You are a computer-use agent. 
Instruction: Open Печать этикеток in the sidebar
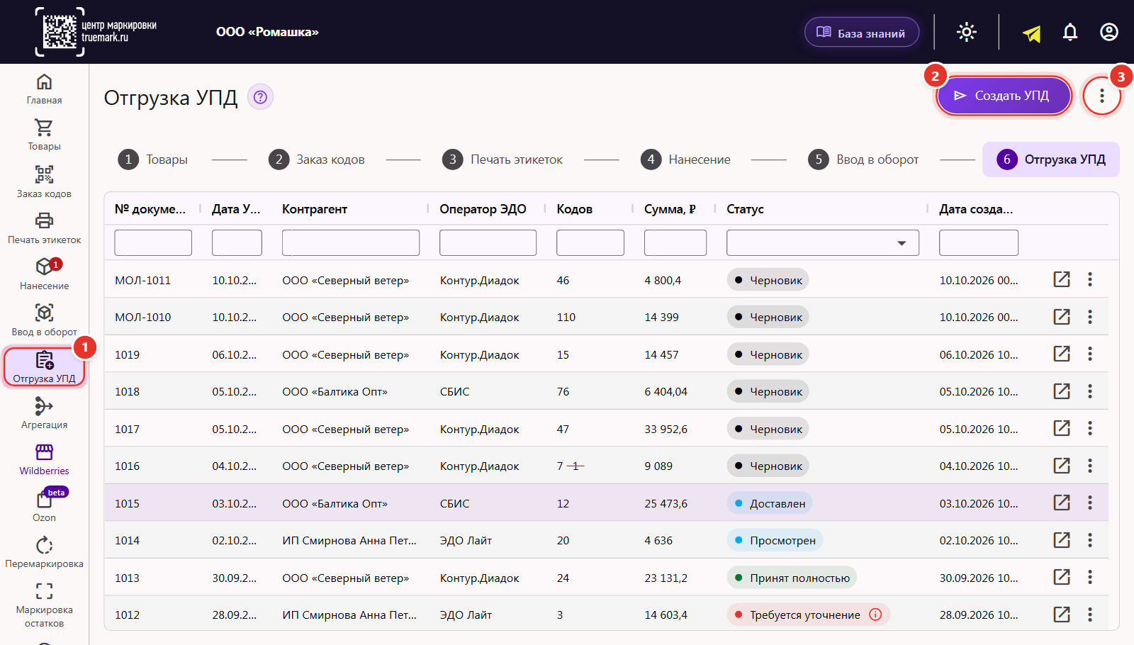pyautogui.click(x=44, y=228)
